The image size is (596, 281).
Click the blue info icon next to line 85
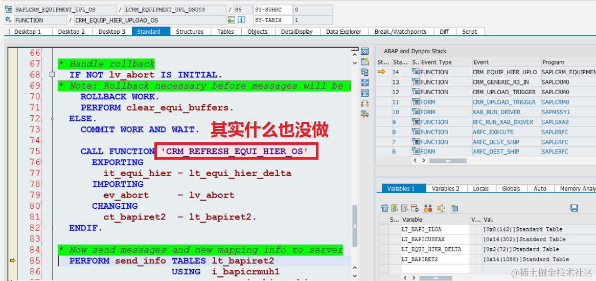coord(241,20)
